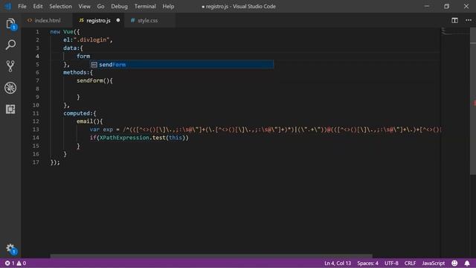
Task: Open the Selection menu
Action: (60, 7)
